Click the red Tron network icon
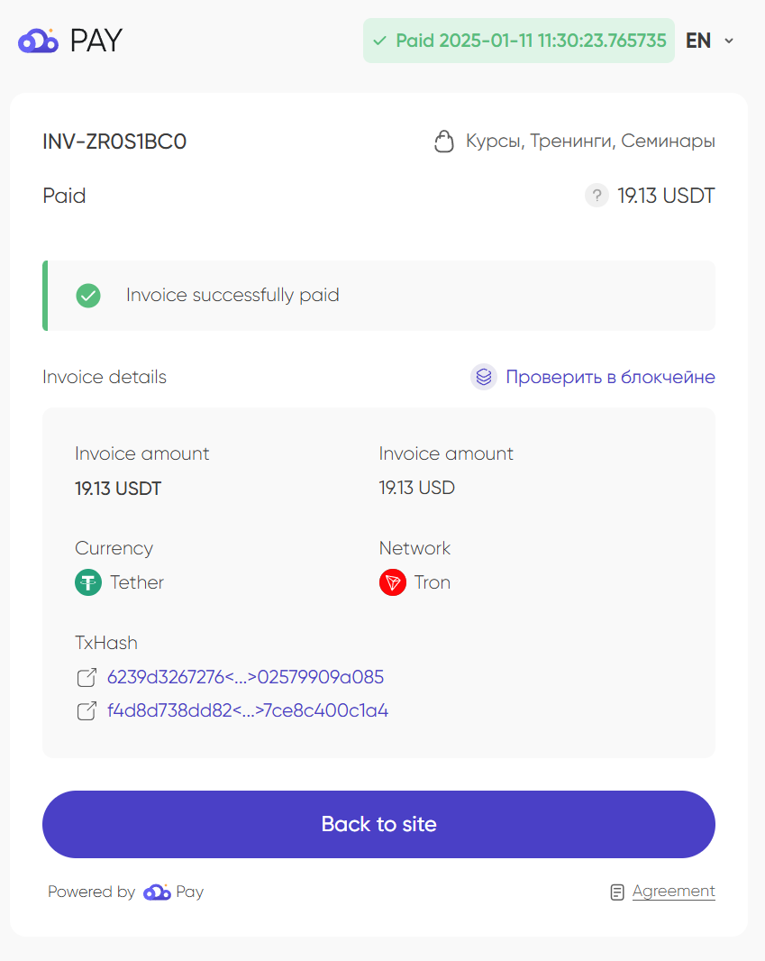The image size is (765, 961). (x=393, y=582)
